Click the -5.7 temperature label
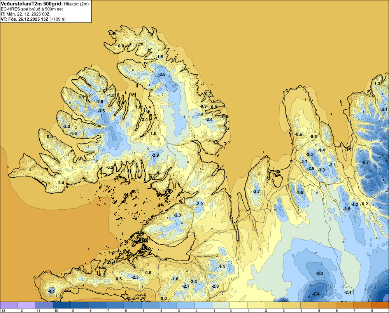 pos(365,162)
